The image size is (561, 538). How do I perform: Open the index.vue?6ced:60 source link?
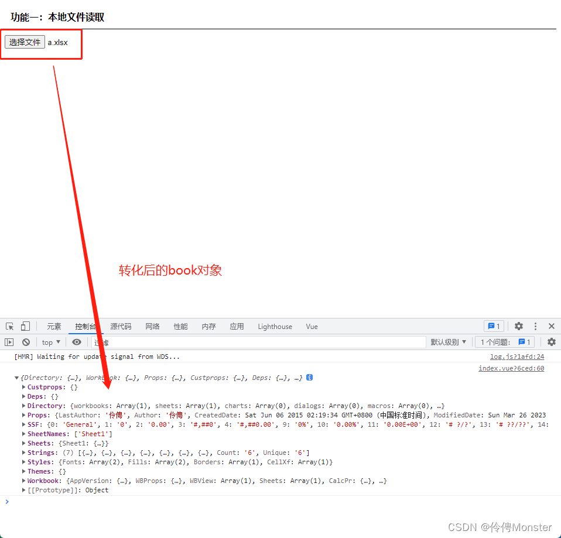pyautogui.click(x=511, y=368)
